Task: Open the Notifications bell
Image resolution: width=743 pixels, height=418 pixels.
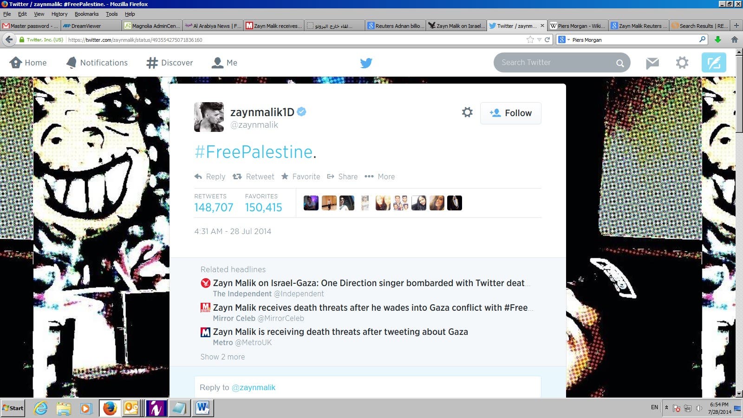Action: (97, 63)
